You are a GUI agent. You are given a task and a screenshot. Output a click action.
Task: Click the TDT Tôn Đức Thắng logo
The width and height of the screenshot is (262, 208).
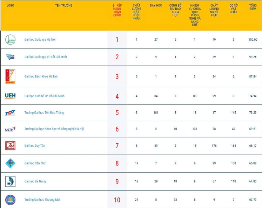[x=11, y=113]
